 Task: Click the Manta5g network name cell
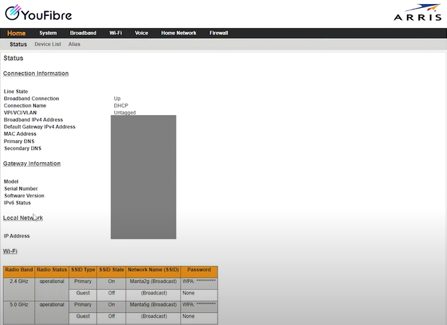coord(153,304)
